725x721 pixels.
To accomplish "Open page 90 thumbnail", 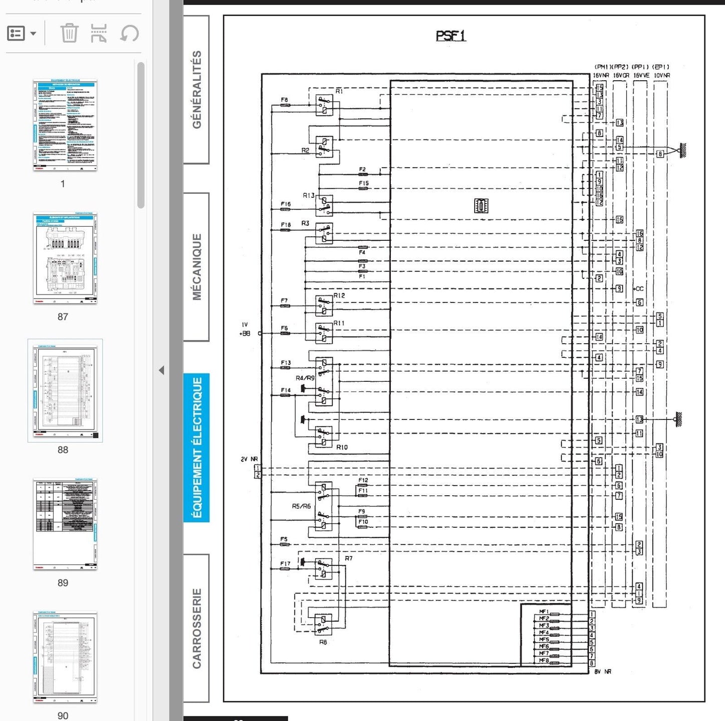I will [x=65, y=656].
